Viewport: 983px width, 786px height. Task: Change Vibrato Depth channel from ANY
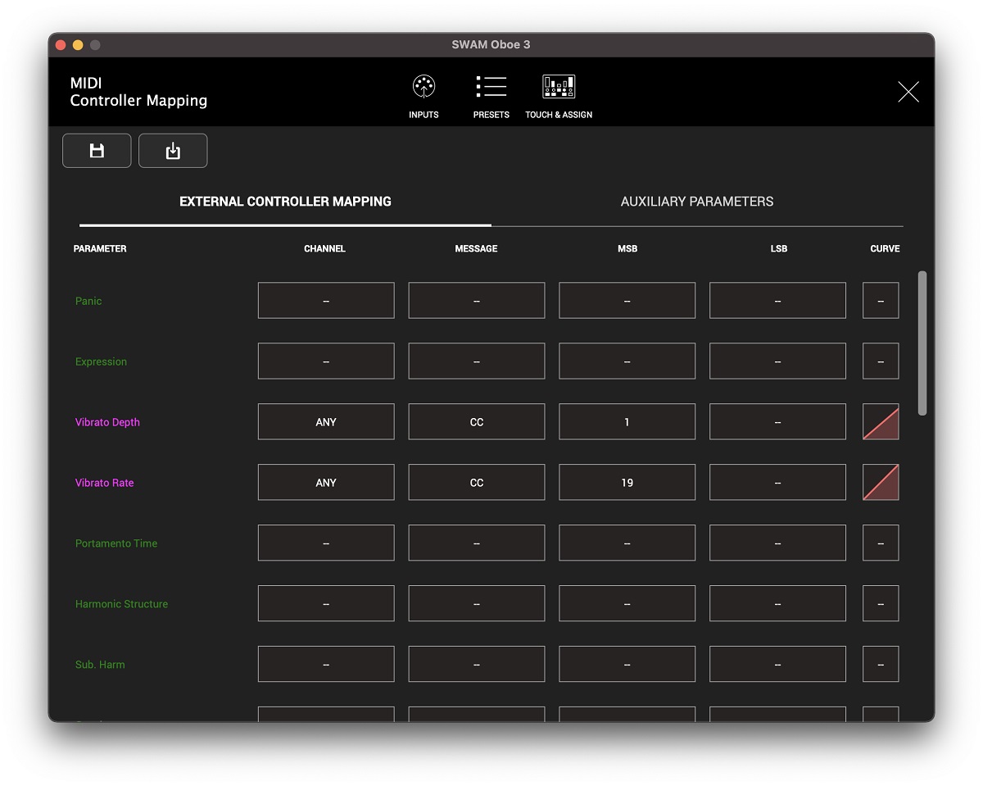click(x=326, y=422)
